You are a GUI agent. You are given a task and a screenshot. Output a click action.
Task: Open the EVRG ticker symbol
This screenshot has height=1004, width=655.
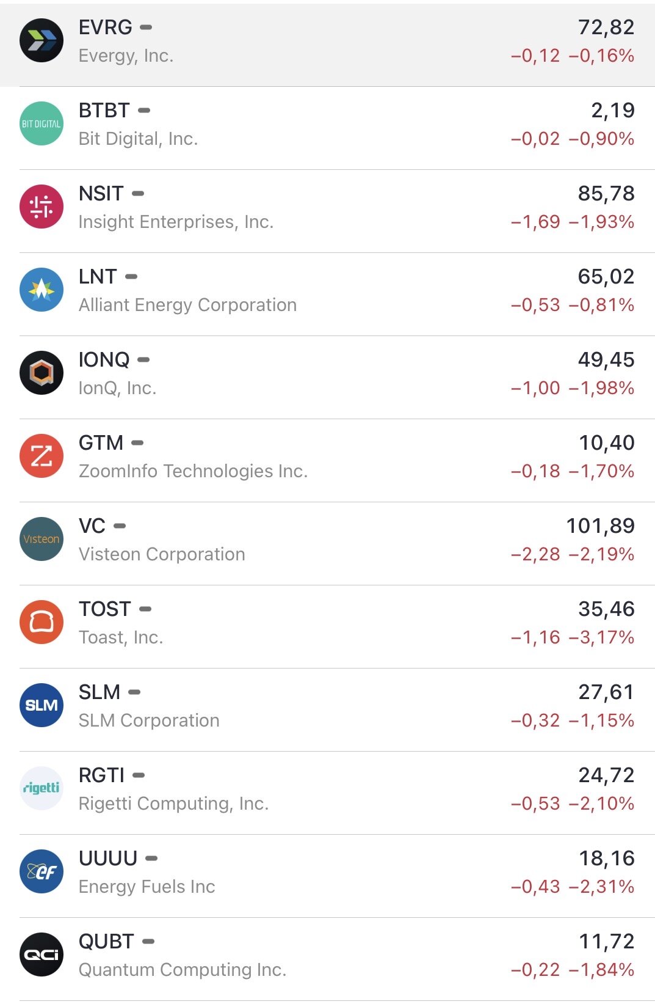[106, 27]
